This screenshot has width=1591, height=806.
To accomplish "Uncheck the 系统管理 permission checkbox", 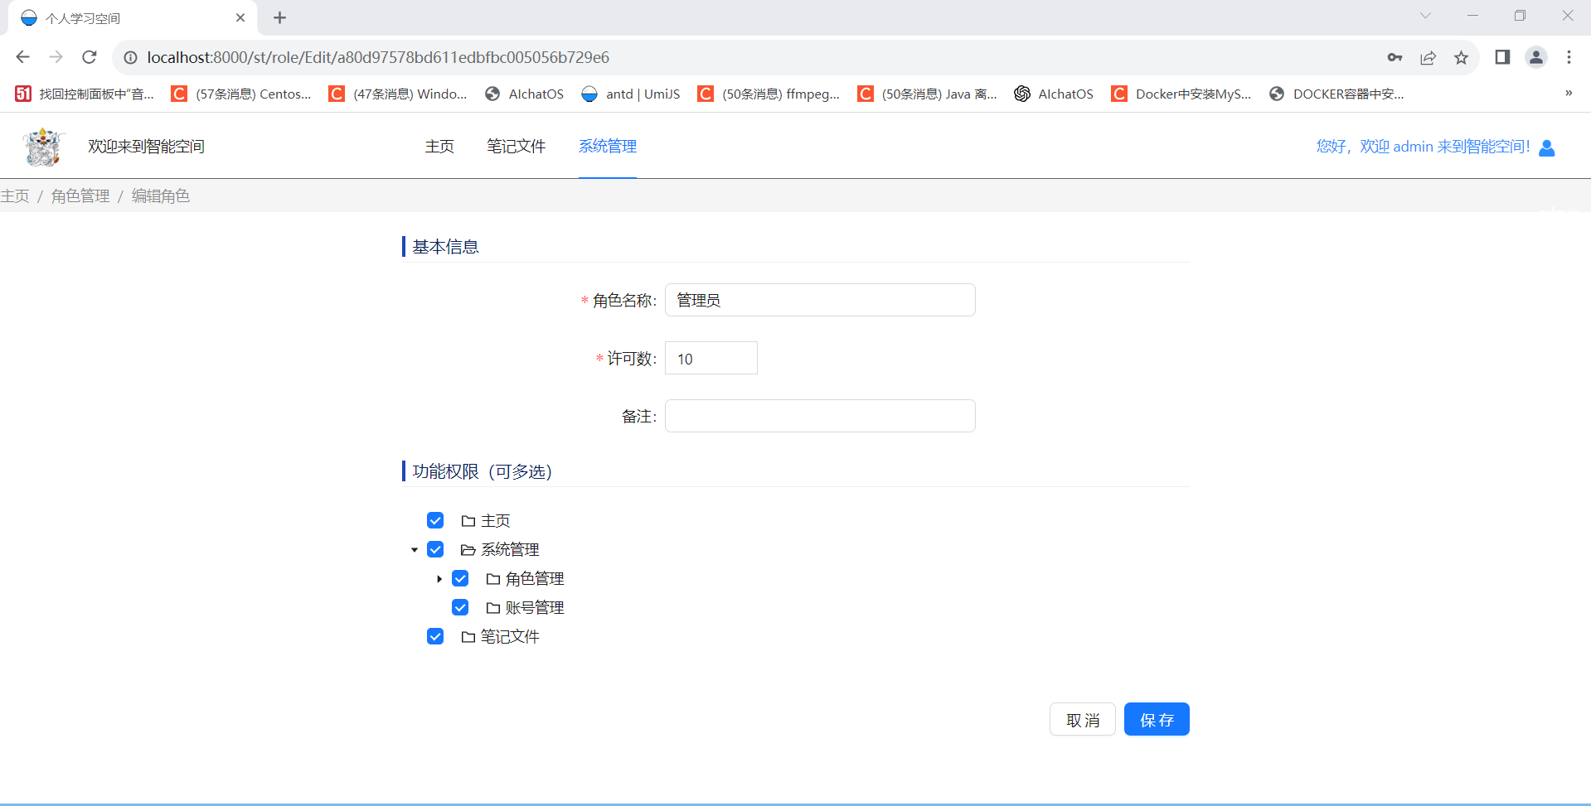I will [x=435, y=549].
